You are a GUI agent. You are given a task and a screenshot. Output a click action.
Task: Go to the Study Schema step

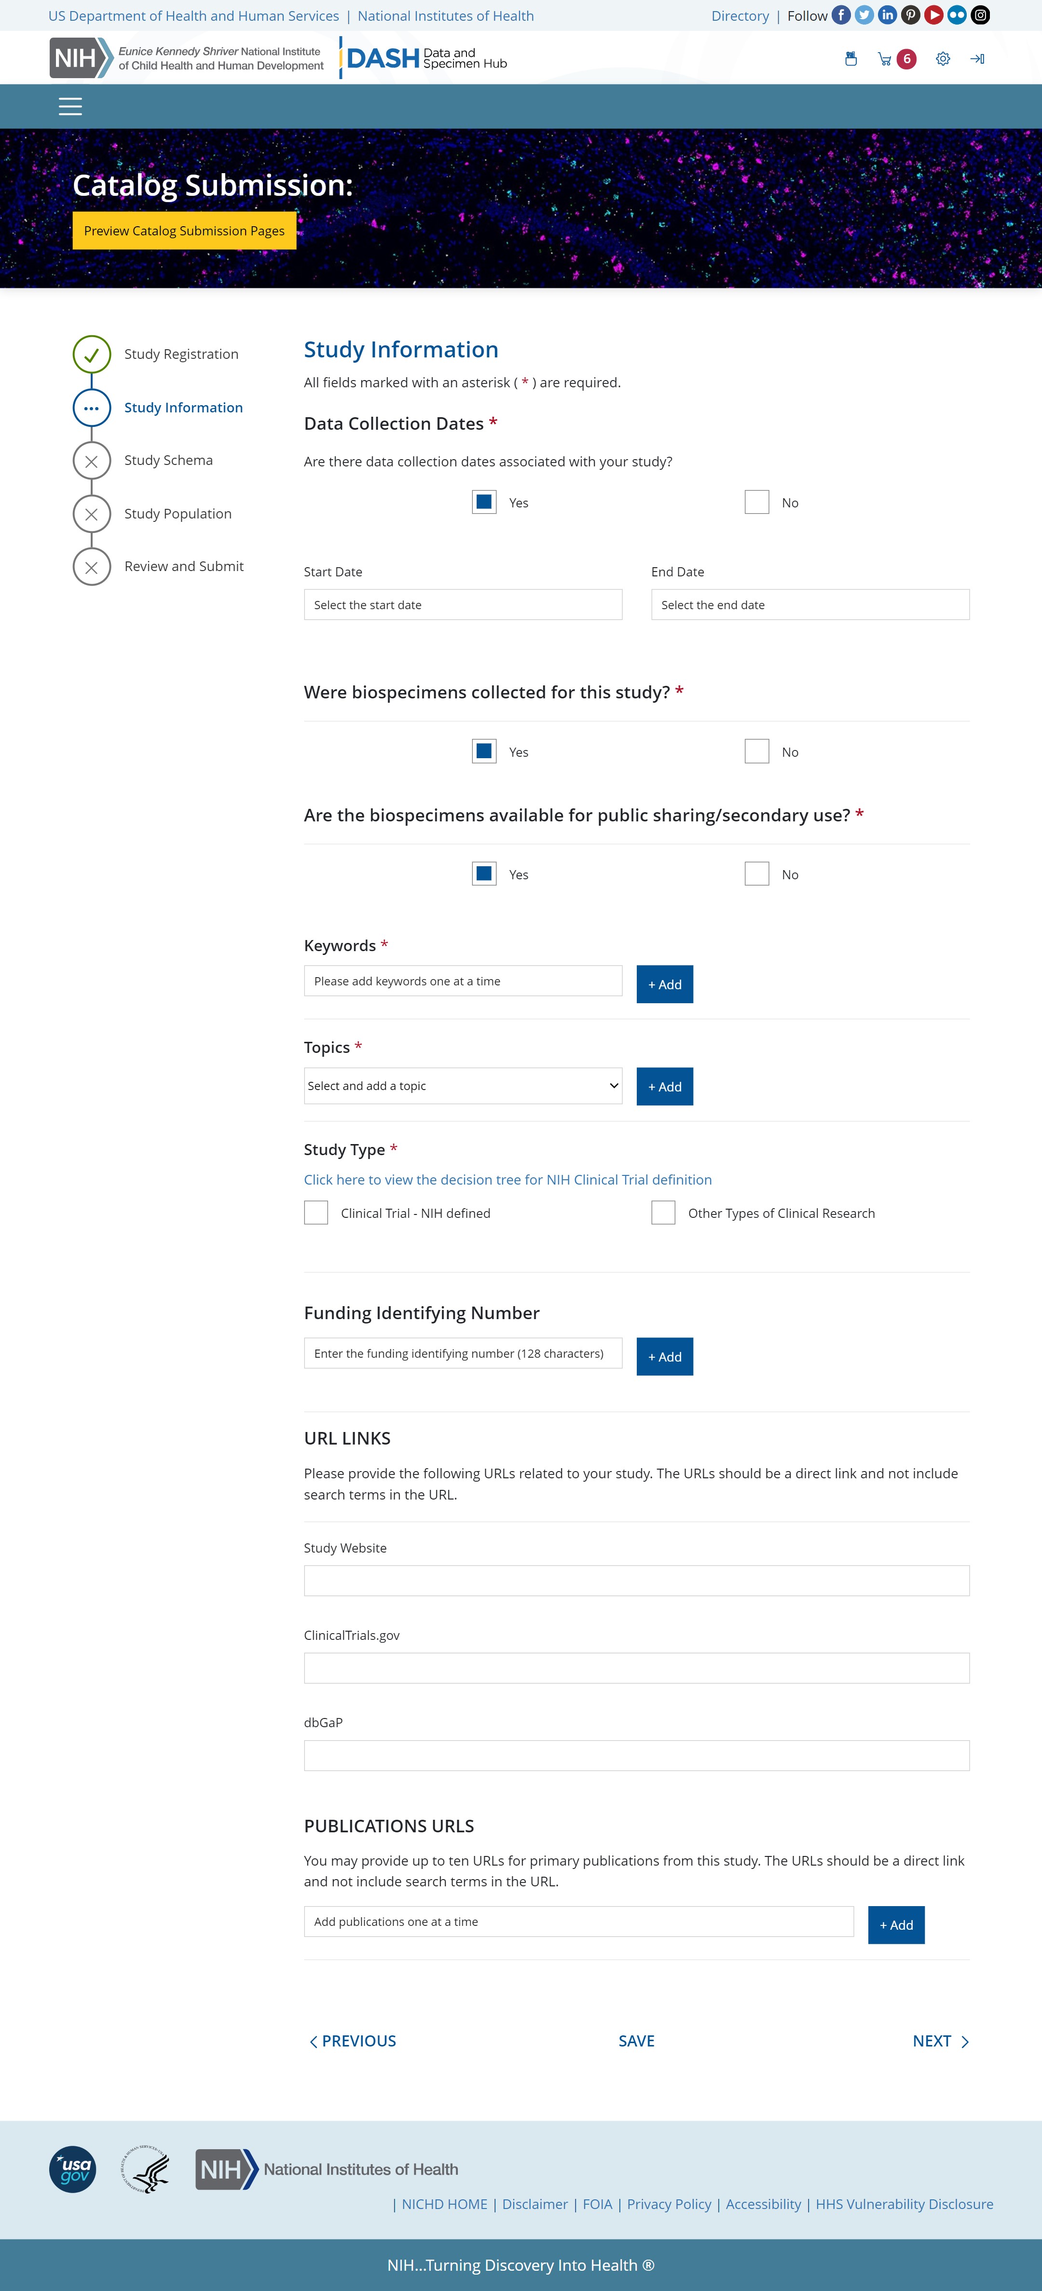(x=168, y=461)
